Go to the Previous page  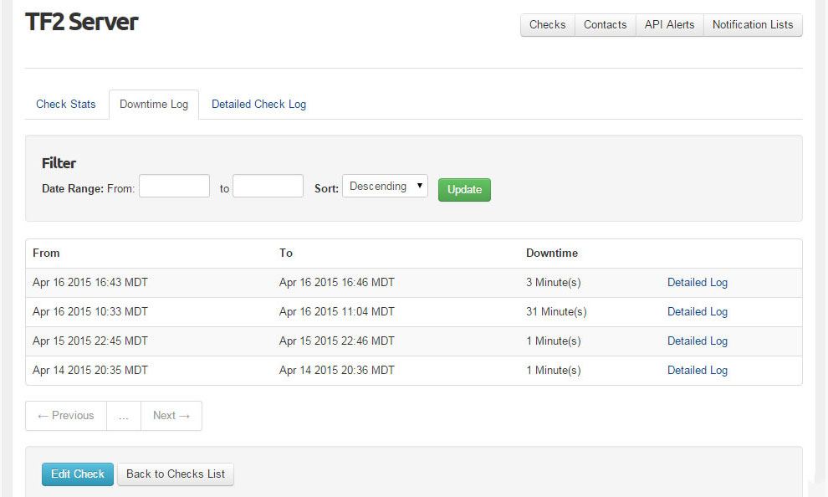coord(66,416)
